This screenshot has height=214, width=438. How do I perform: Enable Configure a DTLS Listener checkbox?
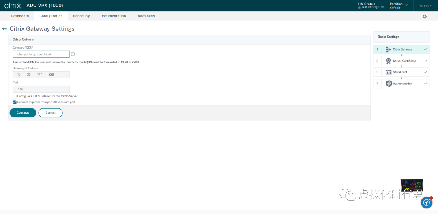[15, 96]
